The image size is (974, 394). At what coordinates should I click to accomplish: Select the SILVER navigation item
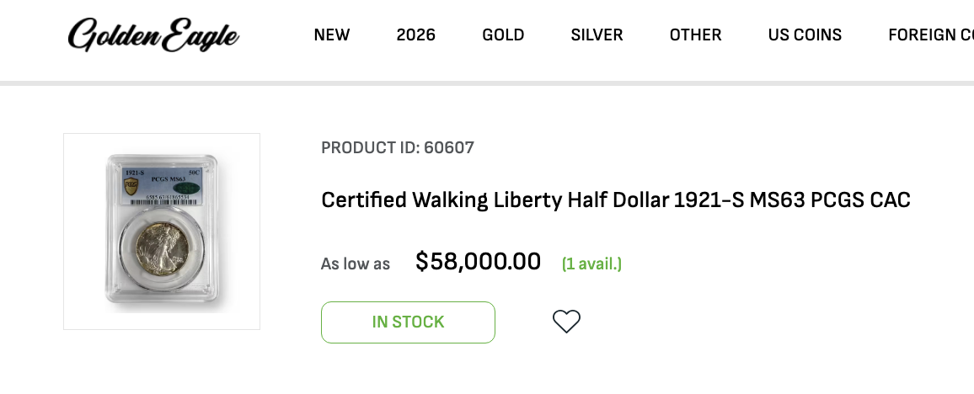597,35
